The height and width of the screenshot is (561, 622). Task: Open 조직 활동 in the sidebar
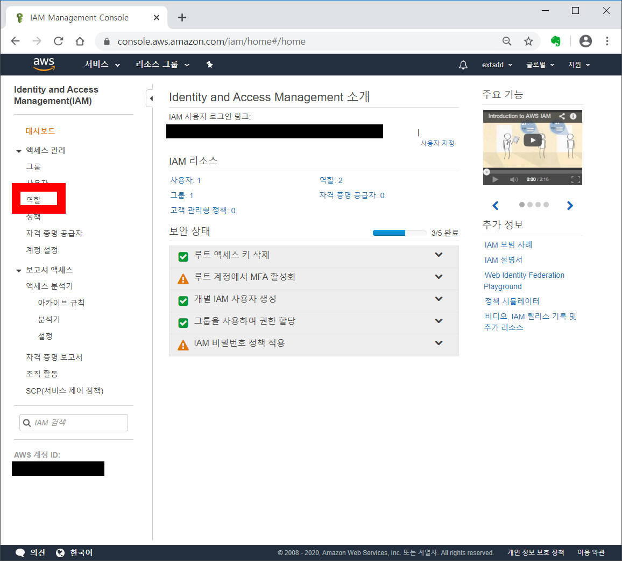click(41, 374)
